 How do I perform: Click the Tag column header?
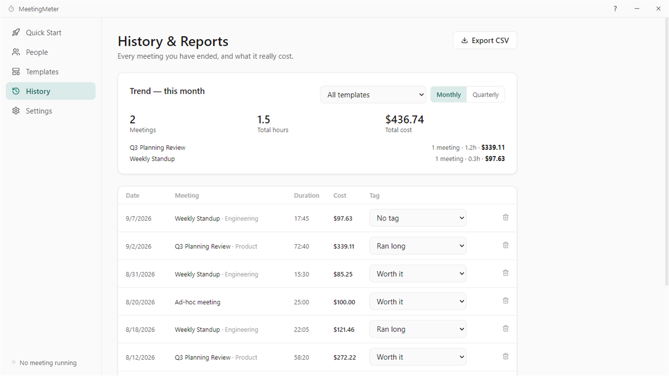pos(374,195)
